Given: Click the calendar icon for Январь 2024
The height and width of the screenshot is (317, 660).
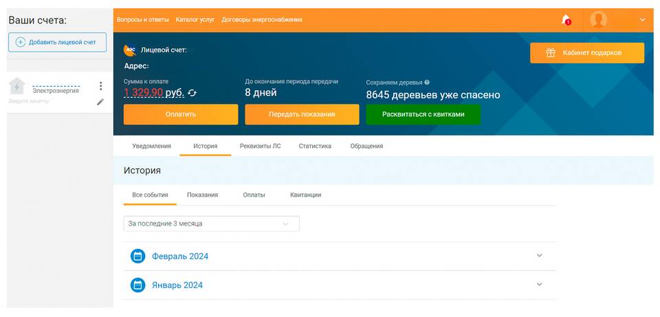Looking at the screenshot, I should pyautogui.click(x=137, y=285).
